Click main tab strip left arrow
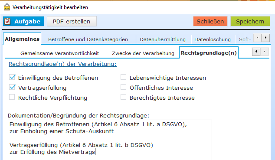This screenshot has width=275, height=160. tap(258, 38)
